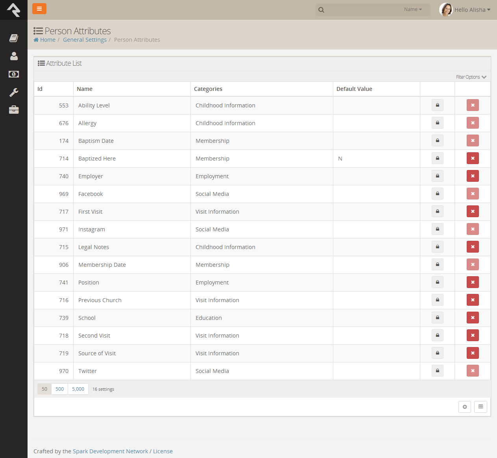The width and height of the screenshot is (497, 458).
Task: Click the search input field
Action: pyautogui.click(x=362, y=10)
